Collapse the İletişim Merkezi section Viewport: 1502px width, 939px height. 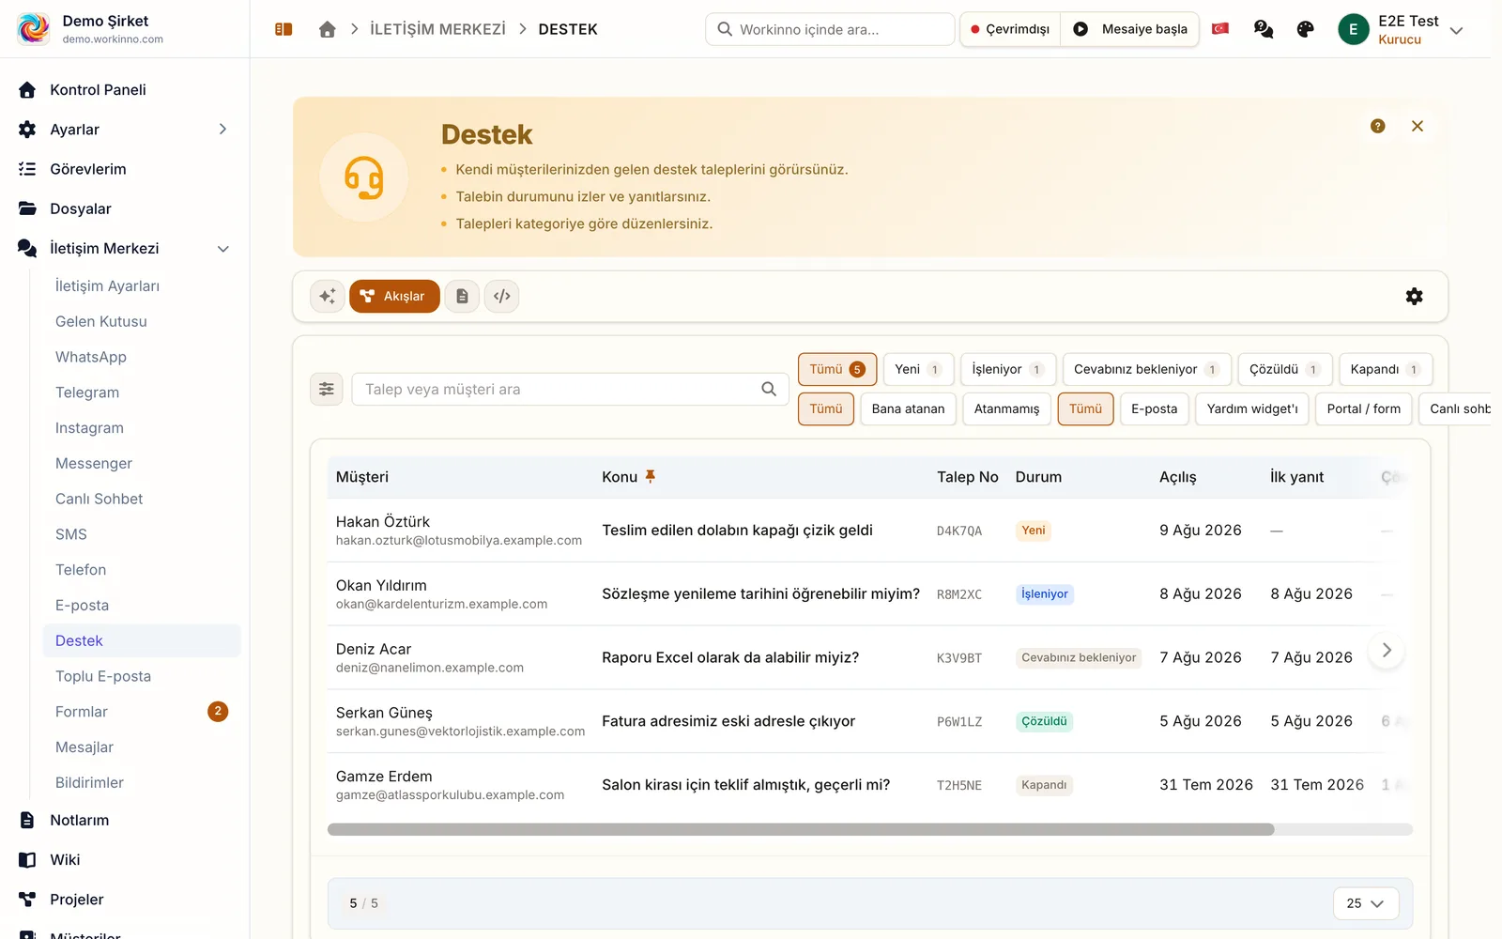tap(222, 248)
